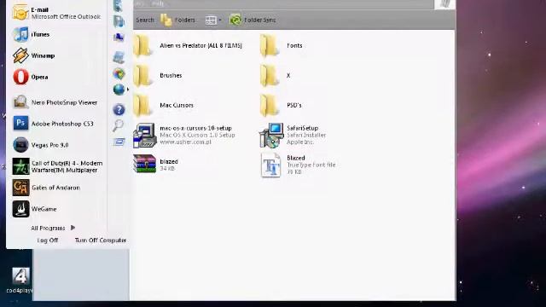Select the Blazed TrueType font file
546x307 pixels.
298,165
